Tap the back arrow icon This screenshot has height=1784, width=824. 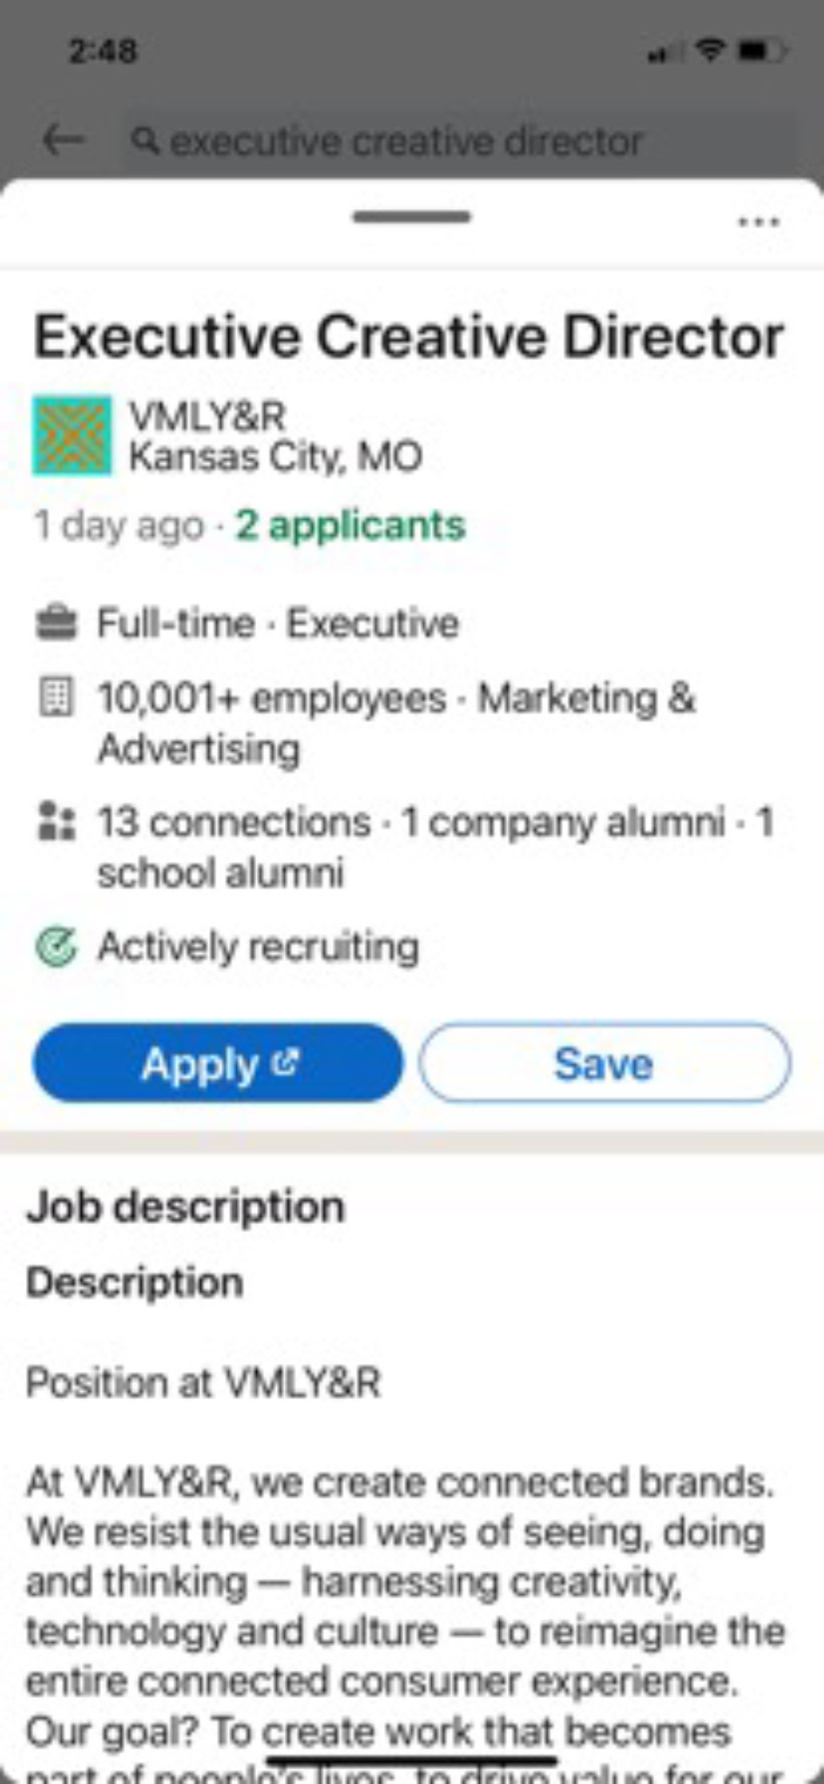64,139
